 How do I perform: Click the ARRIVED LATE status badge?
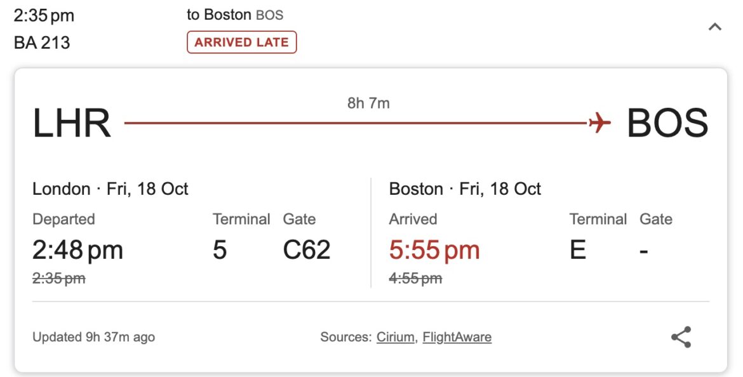(241, 43)
